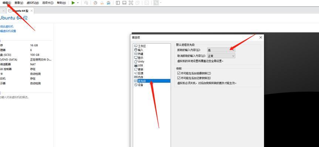Open the 编辑(E) menu
This screenshot has width=319, height=147.
tap(7, 3)
